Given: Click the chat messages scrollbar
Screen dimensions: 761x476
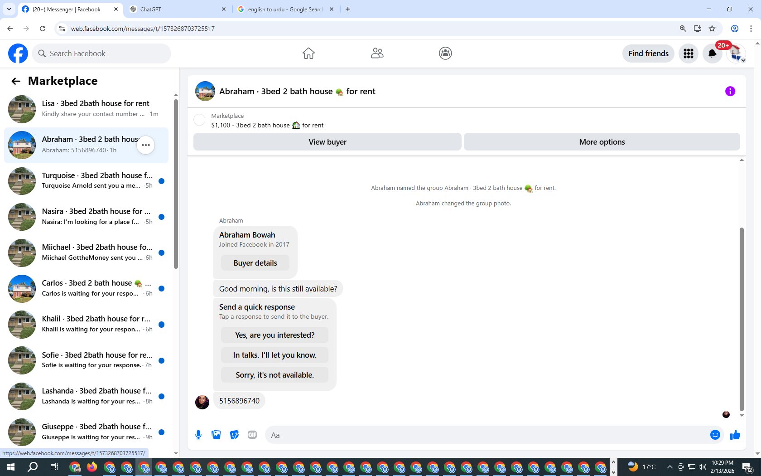Looking at the screenshot, I should [742, 319].
